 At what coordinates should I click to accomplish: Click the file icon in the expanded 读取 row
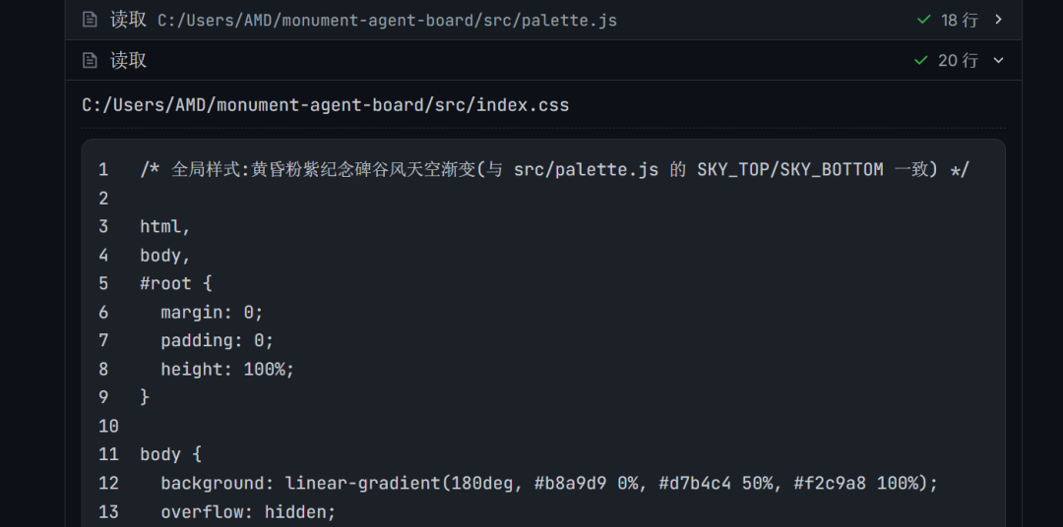90,60
